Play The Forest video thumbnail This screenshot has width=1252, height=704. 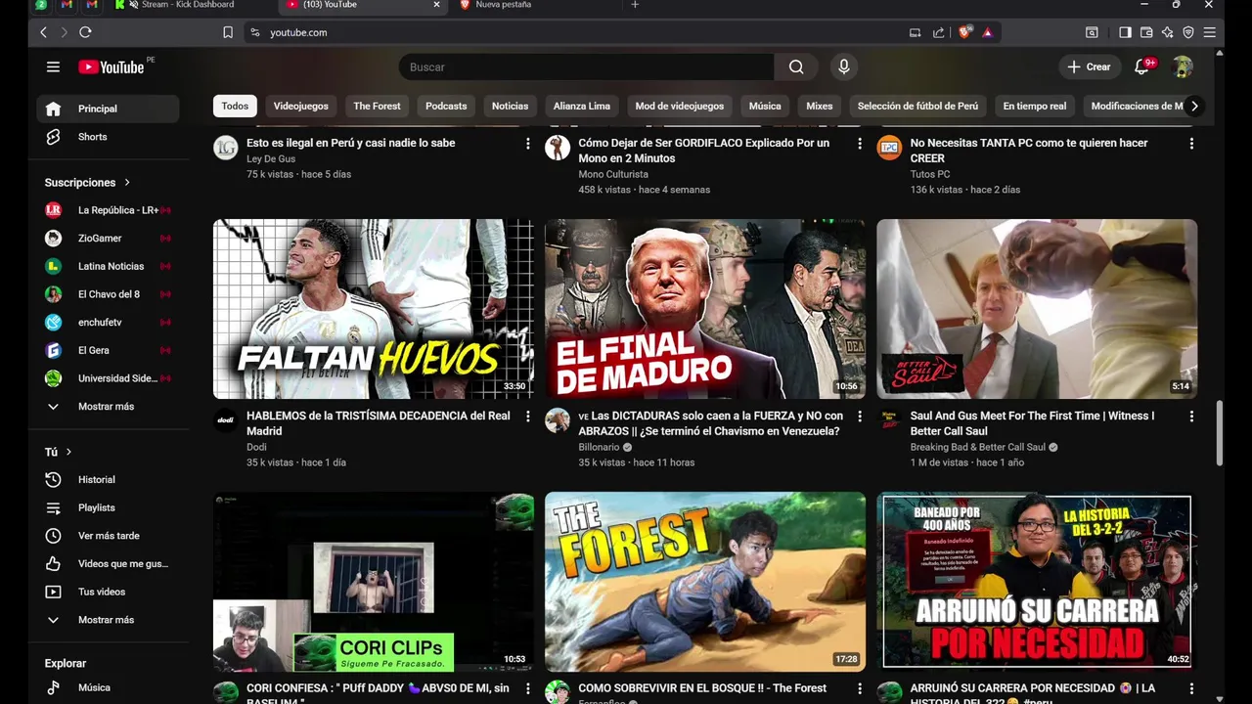[705, 582]
